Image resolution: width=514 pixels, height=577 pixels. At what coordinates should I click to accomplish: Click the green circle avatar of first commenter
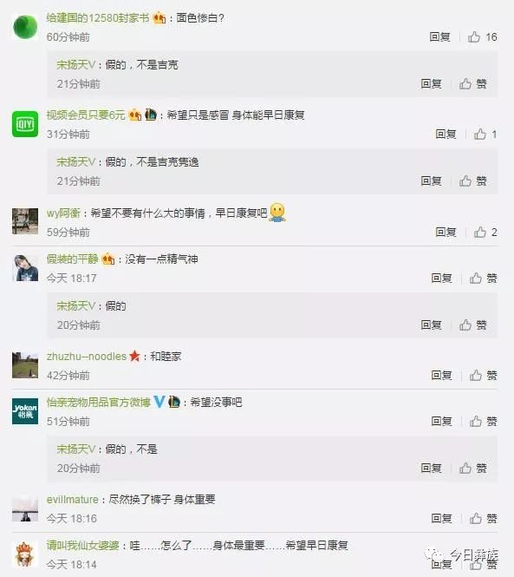(x=25, y=26)
